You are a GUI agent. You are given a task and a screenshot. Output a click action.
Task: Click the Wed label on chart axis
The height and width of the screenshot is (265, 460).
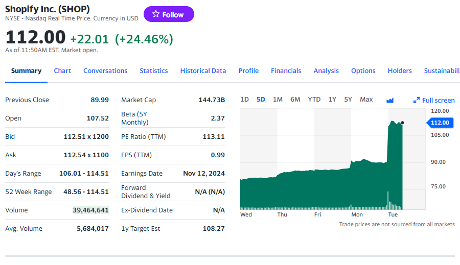coord(246,214)
